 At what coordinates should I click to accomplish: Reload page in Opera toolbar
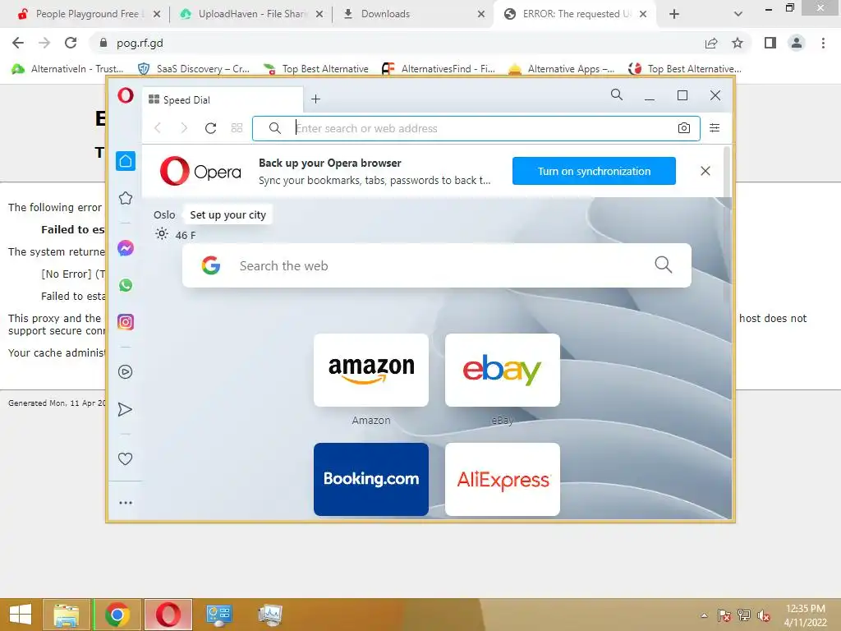pyautogui.click(x=211, y=128)
